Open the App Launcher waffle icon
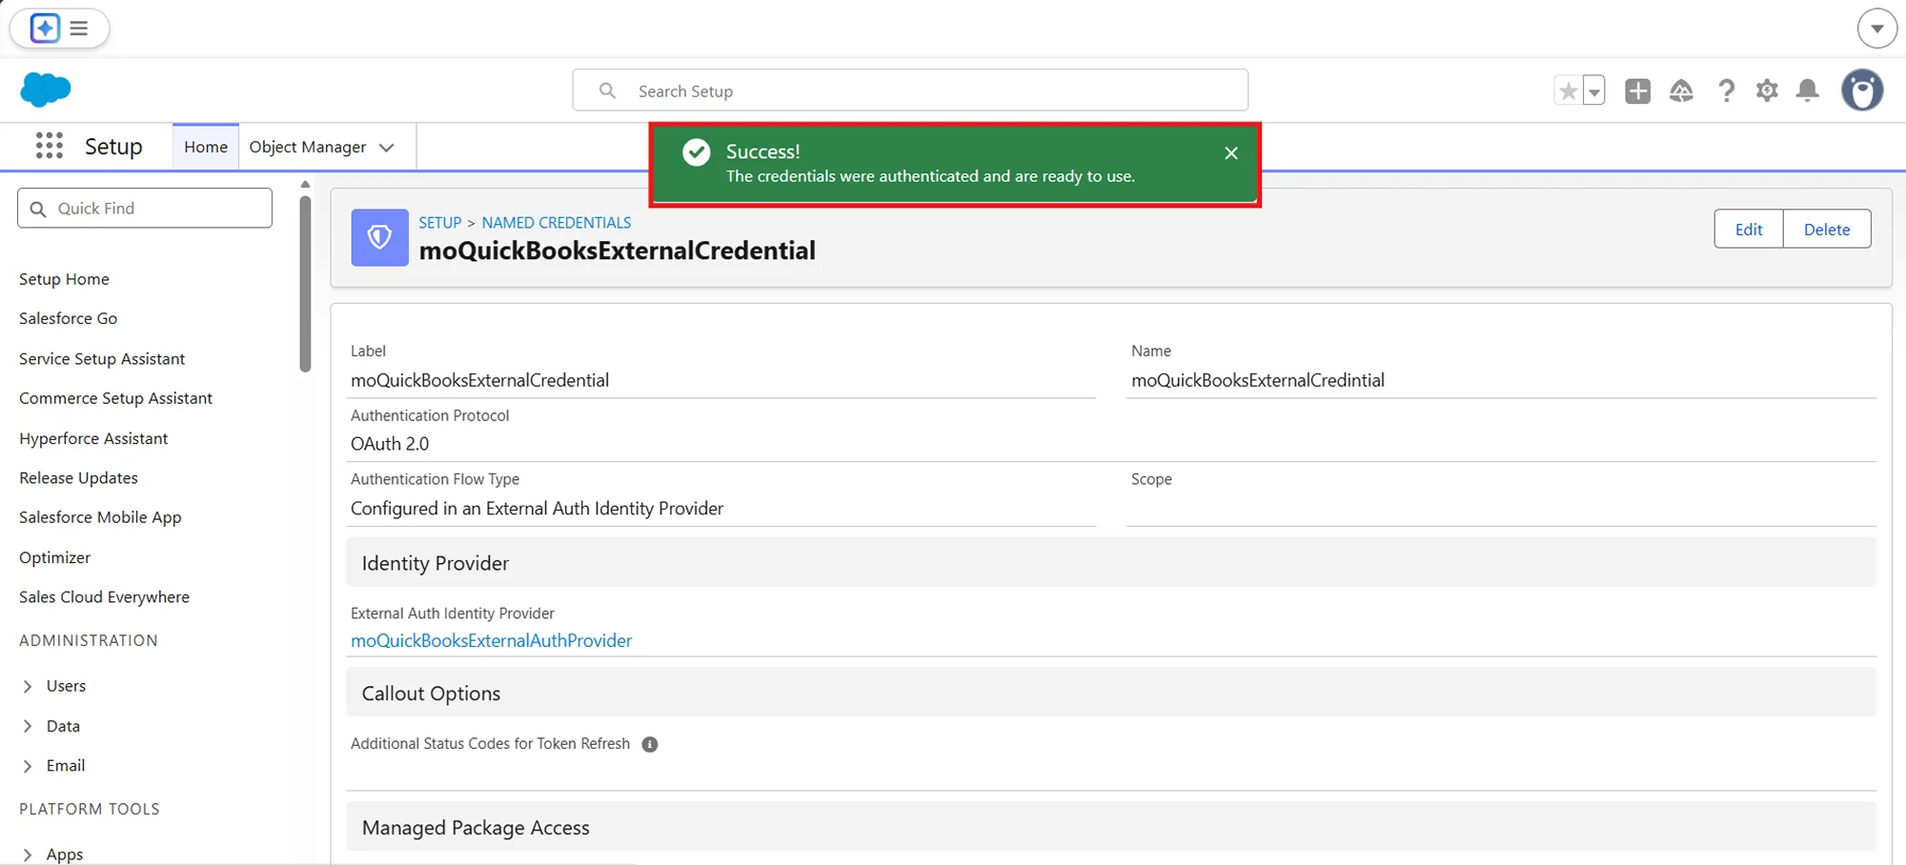This screenshot has width=1906, height=865. 48,146
